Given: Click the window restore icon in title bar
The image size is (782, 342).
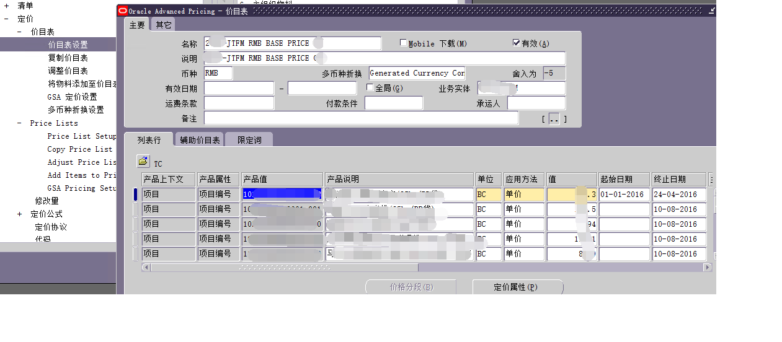Looking at the screenshot, I should (x=712, y=11).
